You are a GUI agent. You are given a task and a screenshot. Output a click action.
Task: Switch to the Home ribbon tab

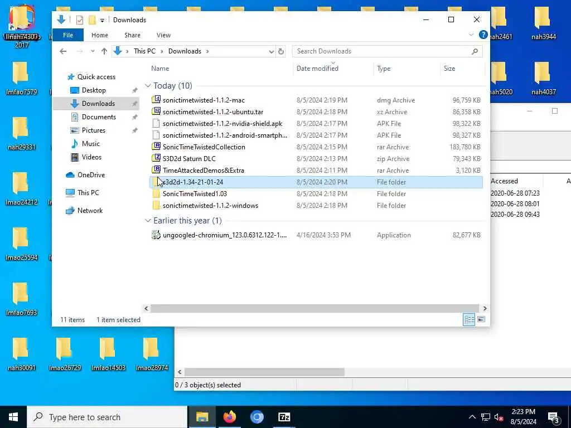(100, 35)
